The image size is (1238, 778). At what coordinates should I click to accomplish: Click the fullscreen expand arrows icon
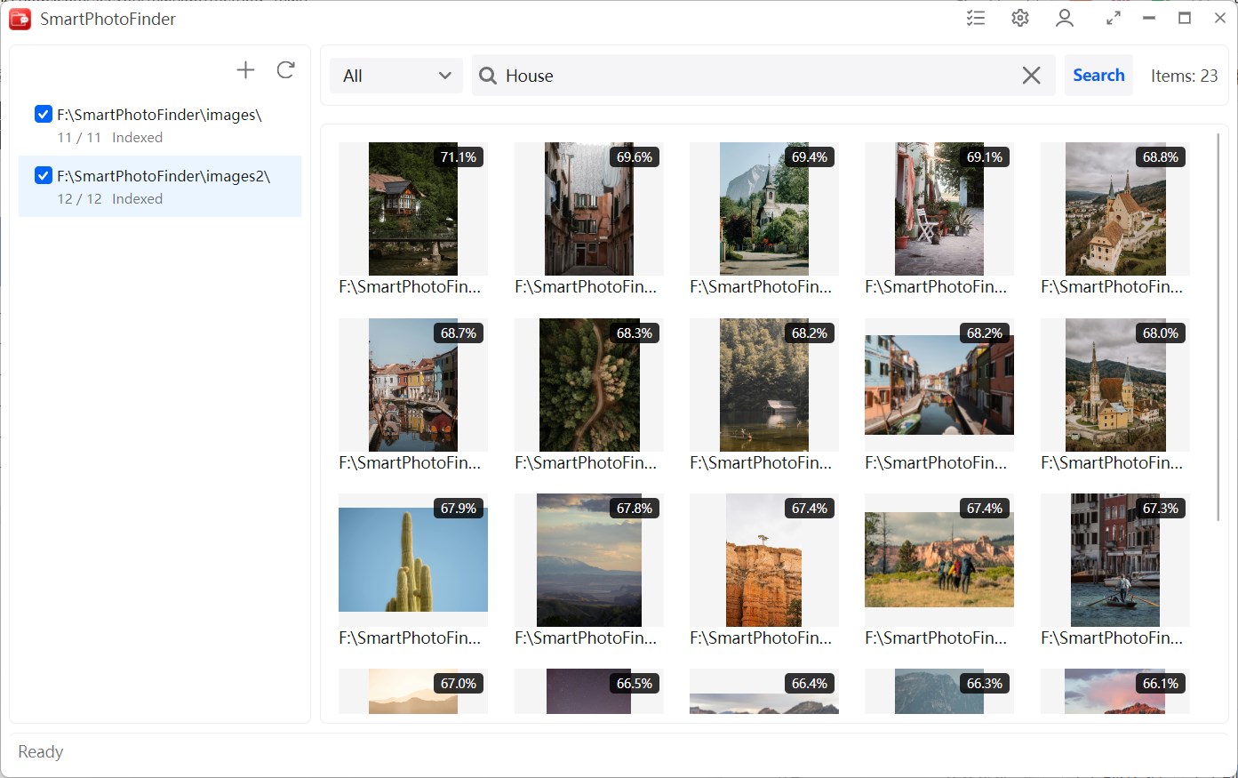(x=1113, y=18)
